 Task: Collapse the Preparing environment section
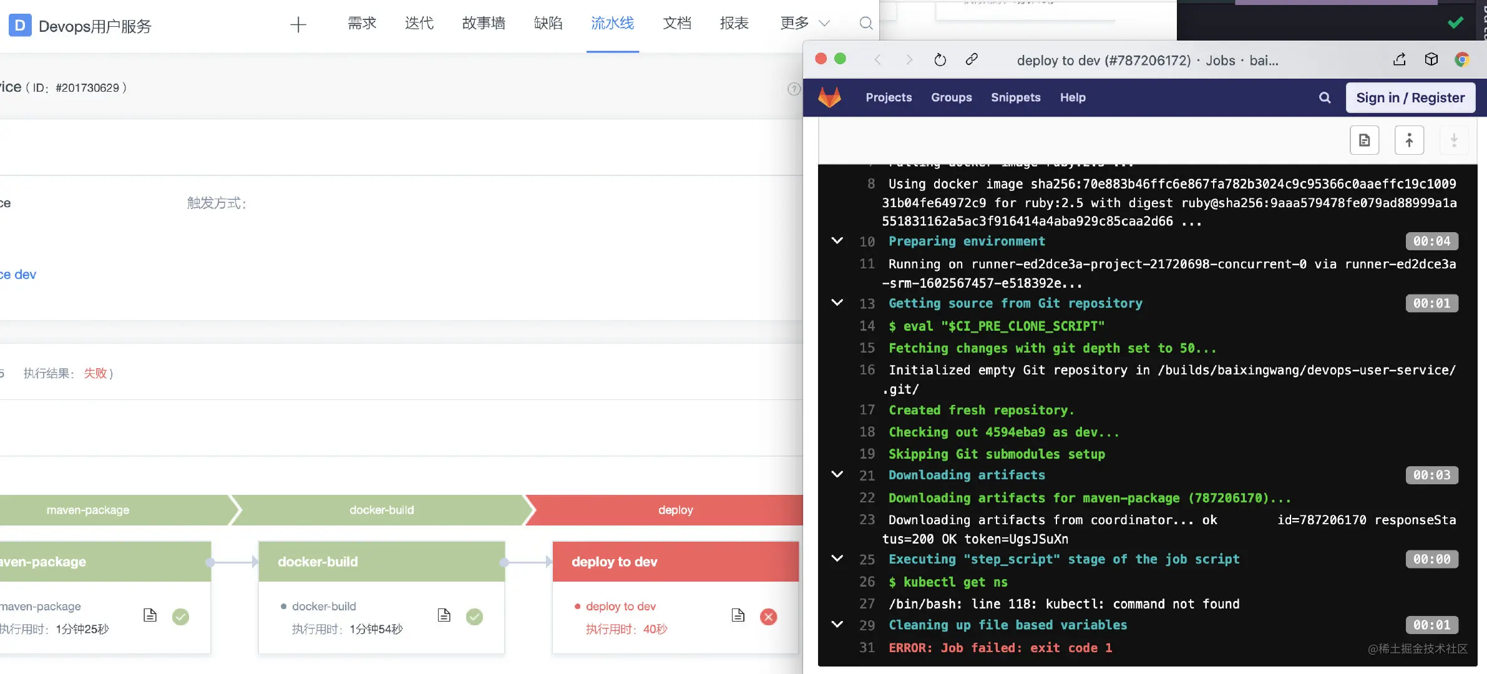pyautogui.click(x=837, y=241)
